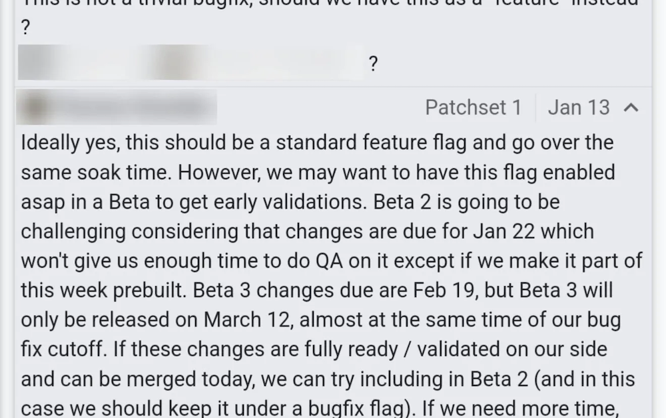
Task: Collapse the comment using the chevron arrow
Action: pos(631,107)
